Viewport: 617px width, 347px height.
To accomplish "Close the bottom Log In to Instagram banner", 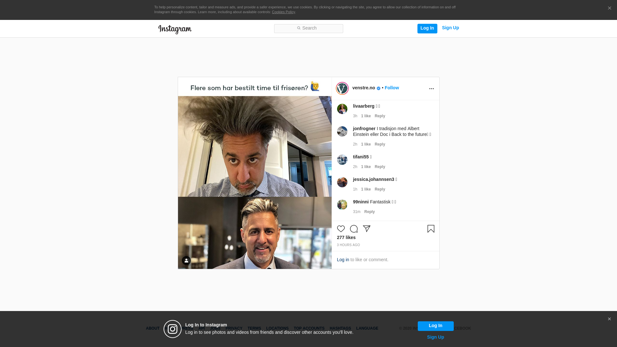I will (x=609, y=319).
